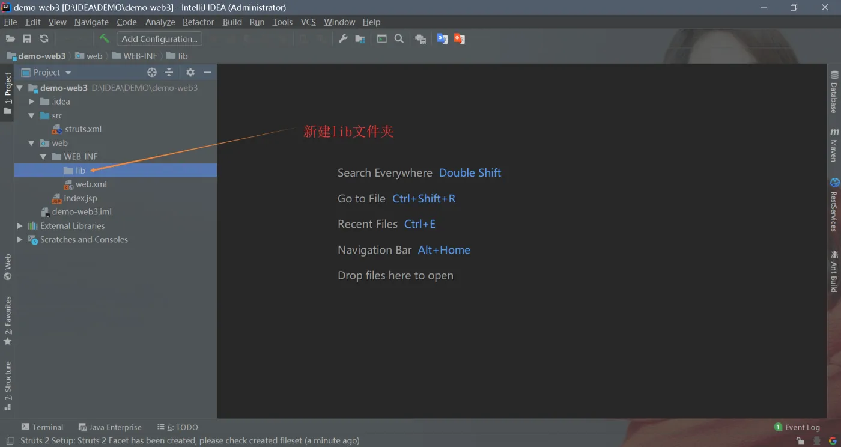This screenshot has width=841, height=447.
Task: Click the red Google Translate icon
Action: [460, 38]
